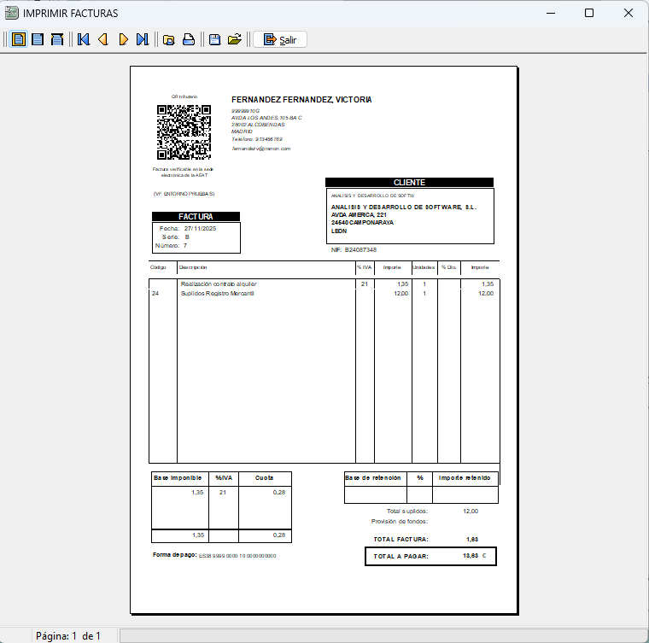Click the IMPRIMIR FACTURAS window icon
This screenshot has width=649, height=643.
[12, 13]
